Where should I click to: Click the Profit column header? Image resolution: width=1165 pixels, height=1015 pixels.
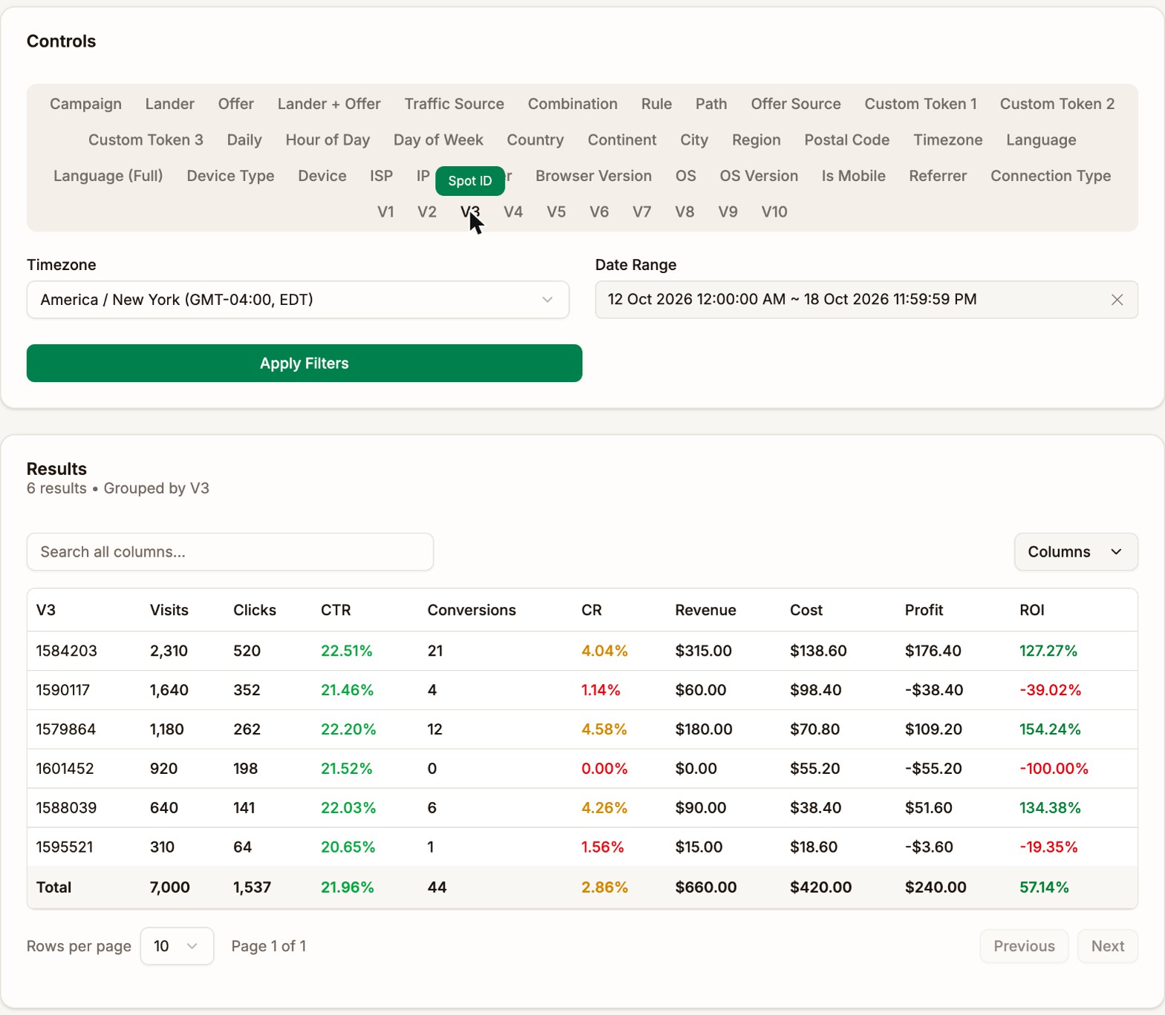pyautogui.click(x=924, y=610)
